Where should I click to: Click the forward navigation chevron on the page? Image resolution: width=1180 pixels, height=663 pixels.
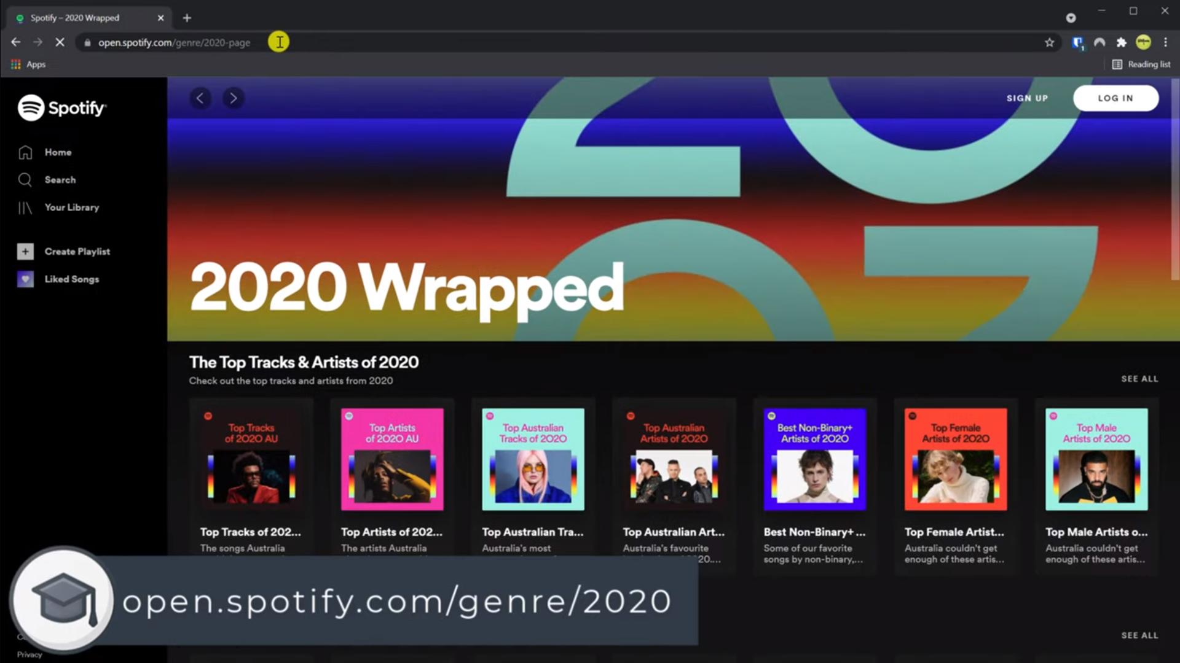(x=233, y=98)
